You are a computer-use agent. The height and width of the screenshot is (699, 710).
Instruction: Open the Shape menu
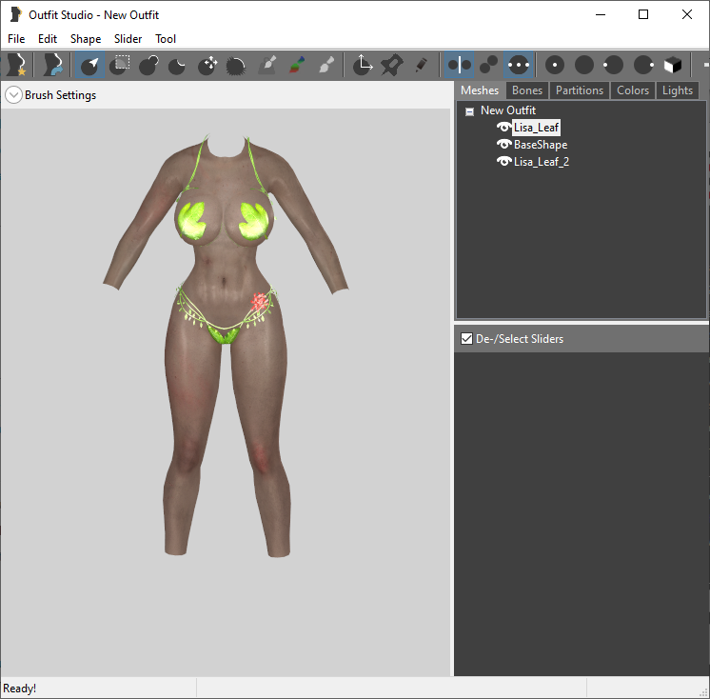coord(86,39)
